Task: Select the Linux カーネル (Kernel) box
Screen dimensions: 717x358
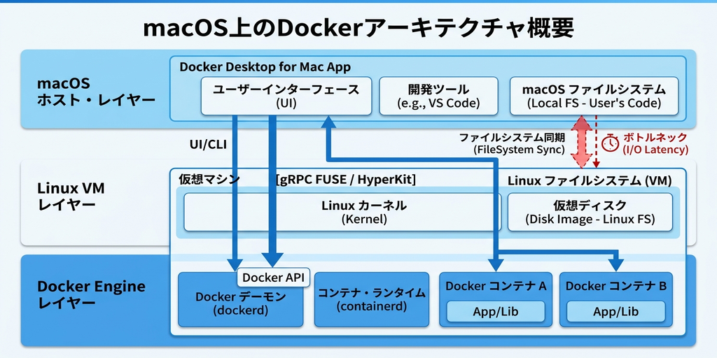Action: click(342, 212)
